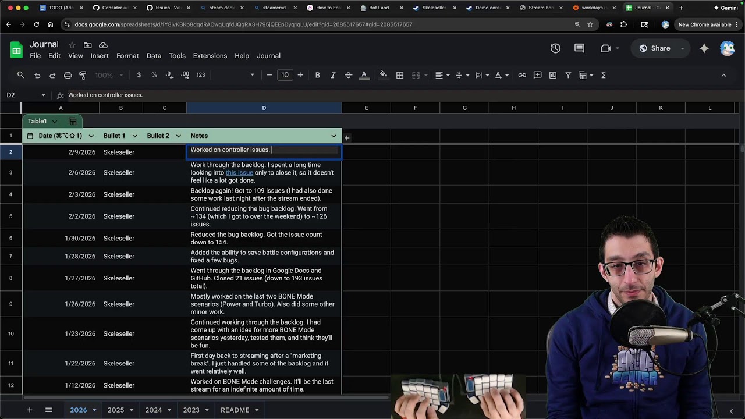745x419 pixels.
Task: Open vertical align dropdown
Action: pyautogui.click(x=462, y=75)
